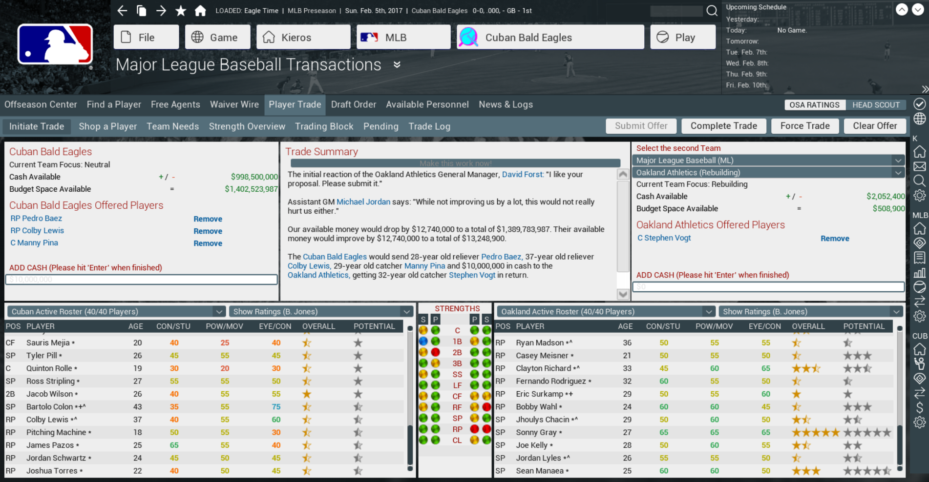Open the Cuban Active Roster dropdown
This screenshot has height=482, width=929.
tap(116, 312)
